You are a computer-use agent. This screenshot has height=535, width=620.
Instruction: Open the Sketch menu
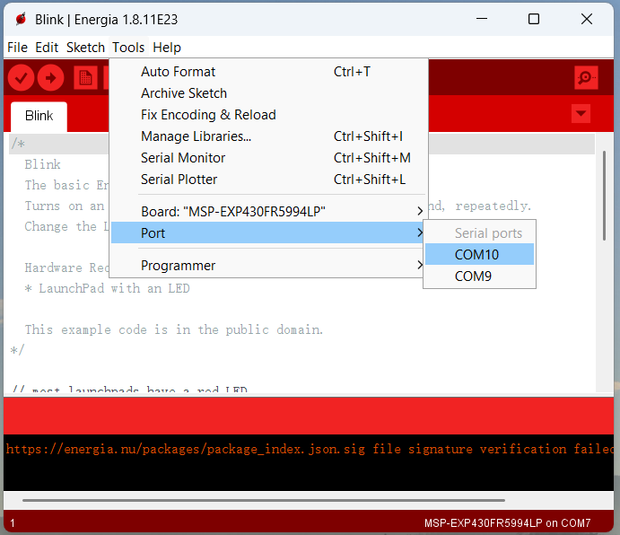pyautogui.click(x=85, y=48)
